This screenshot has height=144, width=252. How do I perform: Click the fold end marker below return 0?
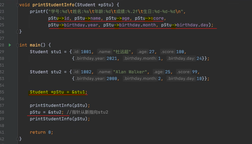[x=18, y=139]
